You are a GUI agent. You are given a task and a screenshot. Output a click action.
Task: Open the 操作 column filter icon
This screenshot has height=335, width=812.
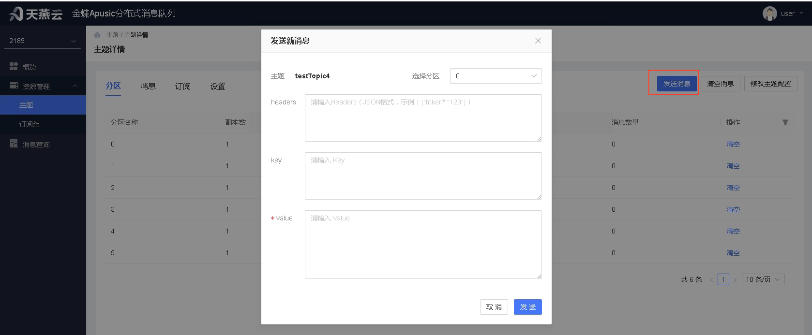coord(785,122)
